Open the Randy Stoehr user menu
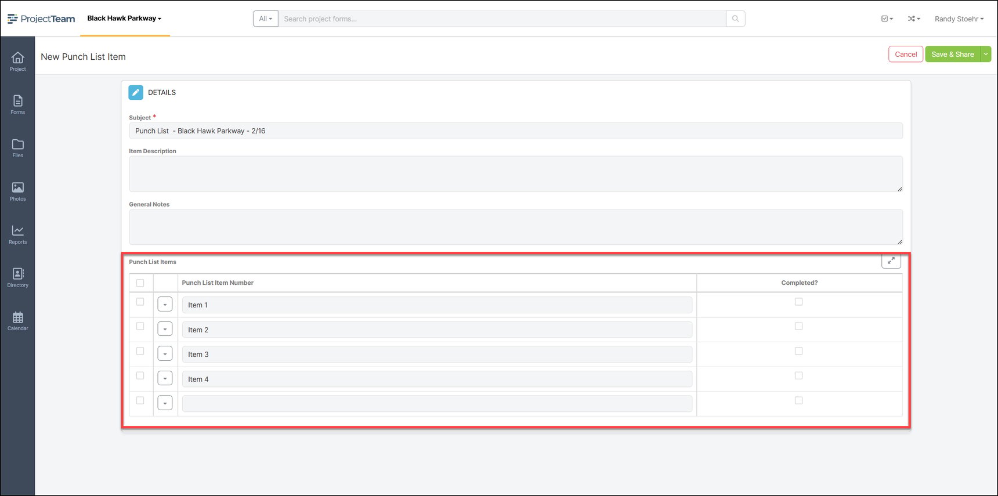The width and height of the screenshot is (998, 496). (x=959, y=19)
